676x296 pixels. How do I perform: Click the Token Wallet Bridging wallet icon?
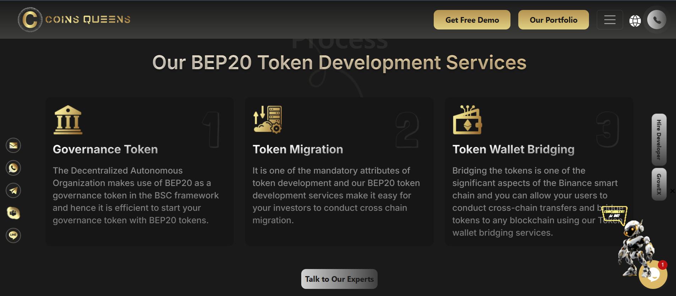tap(467, 120)
